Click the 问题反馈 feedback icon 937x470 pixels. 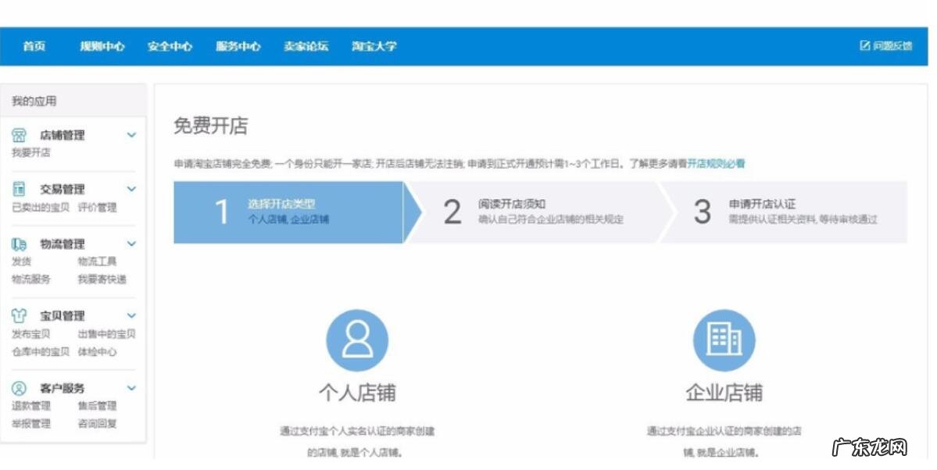[864, 46]
